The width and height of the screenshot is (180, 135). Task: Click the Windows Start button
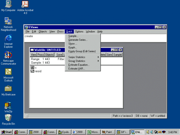pos(7,132)
